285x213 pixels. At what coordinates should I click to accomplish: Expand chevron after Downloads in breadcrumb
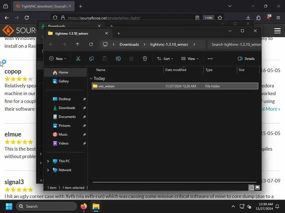[144, 44]
